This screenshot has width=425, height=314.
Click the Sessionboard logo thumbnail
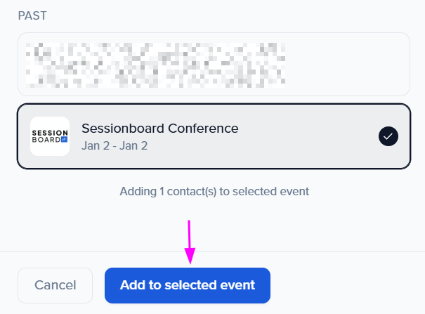click(x=50, y=136)
